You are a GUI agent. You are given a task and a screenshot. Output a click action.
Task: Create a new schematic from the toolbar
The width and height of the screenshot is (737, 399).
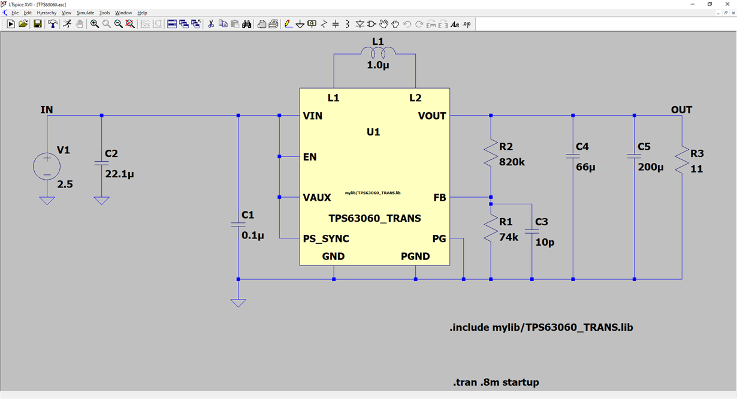point(11,24)
